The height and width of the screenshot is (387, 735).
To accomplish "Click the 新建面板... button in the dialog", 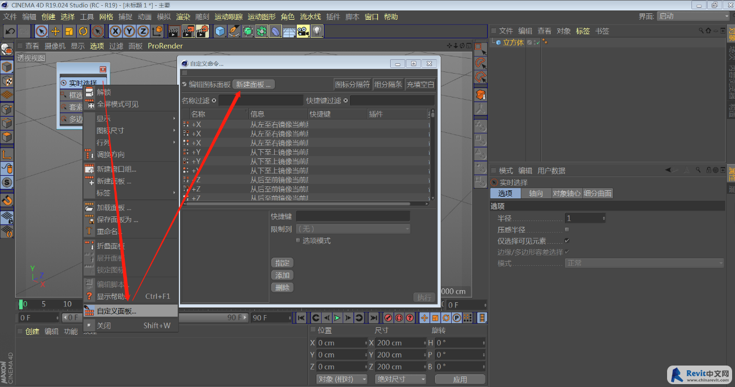I will 254,84.
